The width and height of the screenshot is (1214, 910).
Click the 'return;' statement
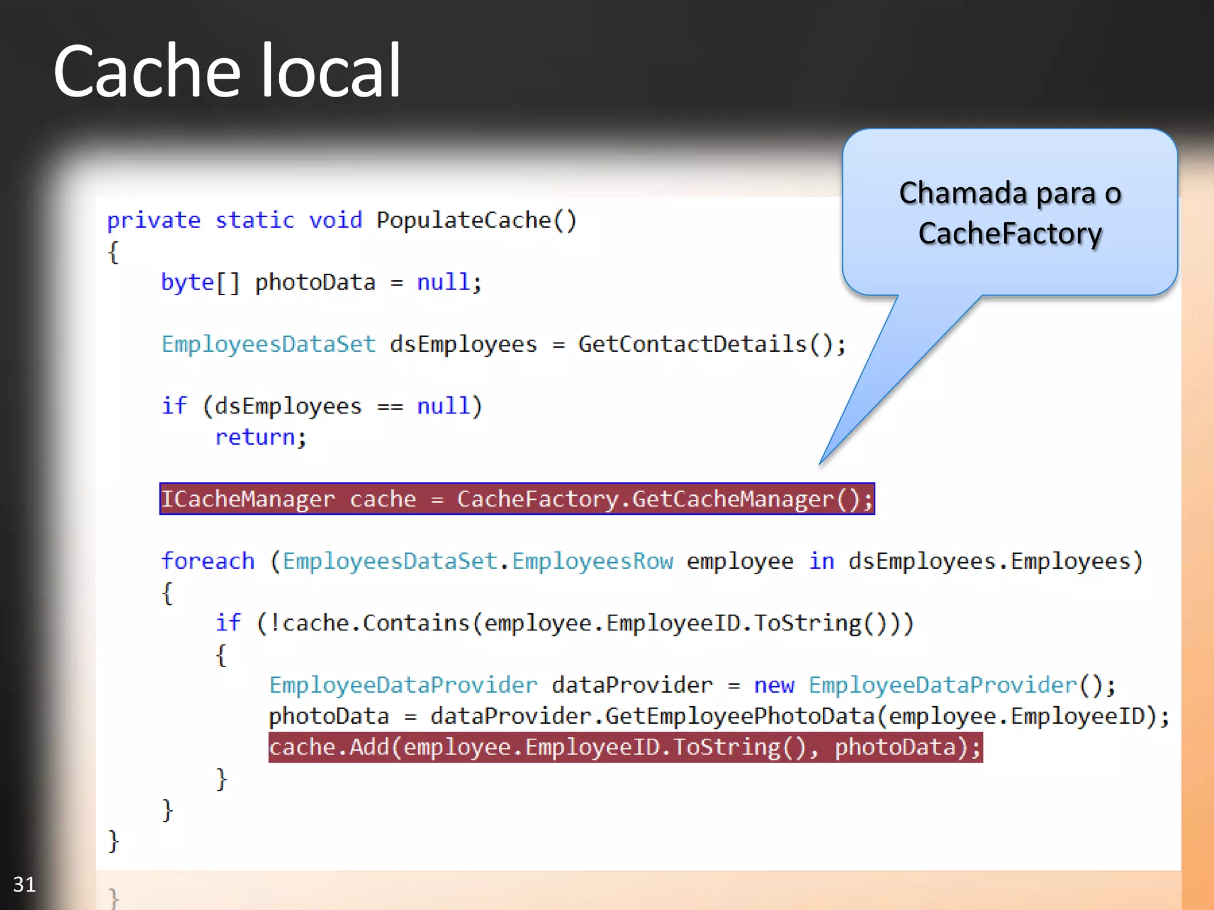point(260,437)
